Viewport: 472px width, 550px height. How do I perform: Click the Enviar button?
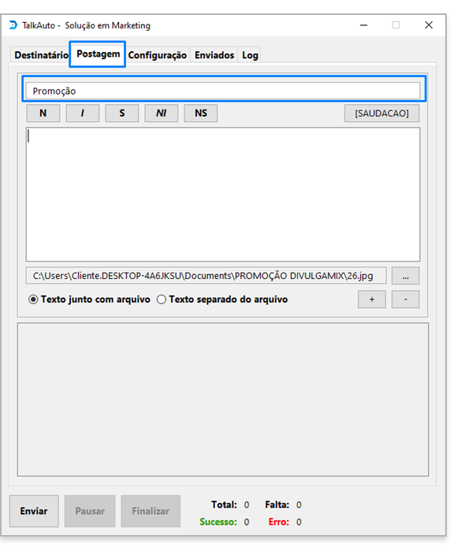[34, 511]
